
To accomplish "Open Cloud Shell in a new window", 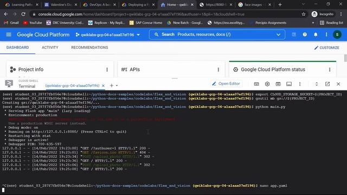I will pos(327,84).
